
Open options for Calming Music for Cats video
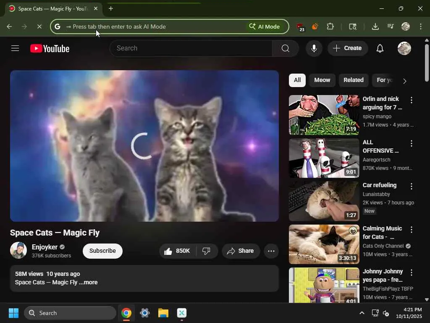coord(412,229)
